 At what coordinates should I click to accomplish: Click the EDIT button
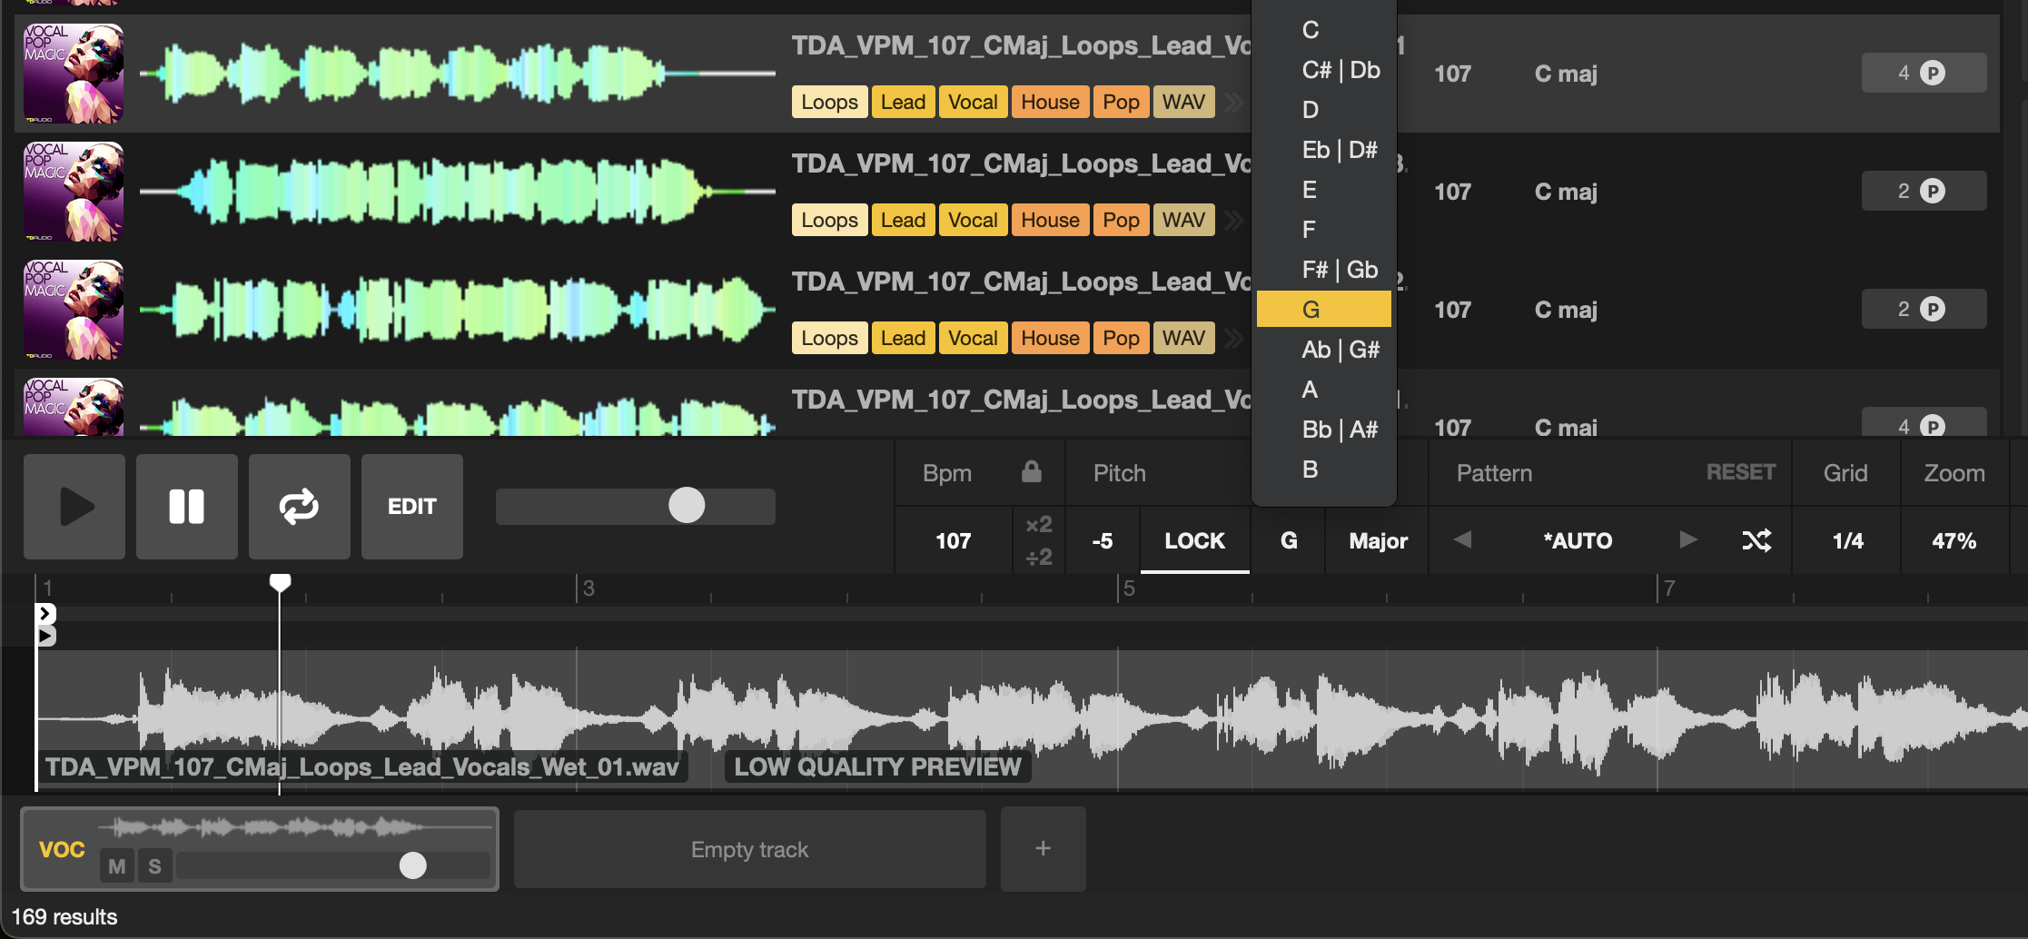(411, 506)
